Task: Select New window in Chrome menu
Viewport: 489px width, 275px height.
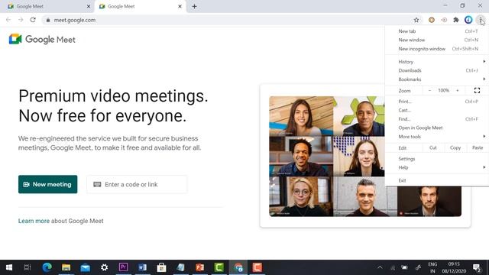Action: (x=436, y=40)
